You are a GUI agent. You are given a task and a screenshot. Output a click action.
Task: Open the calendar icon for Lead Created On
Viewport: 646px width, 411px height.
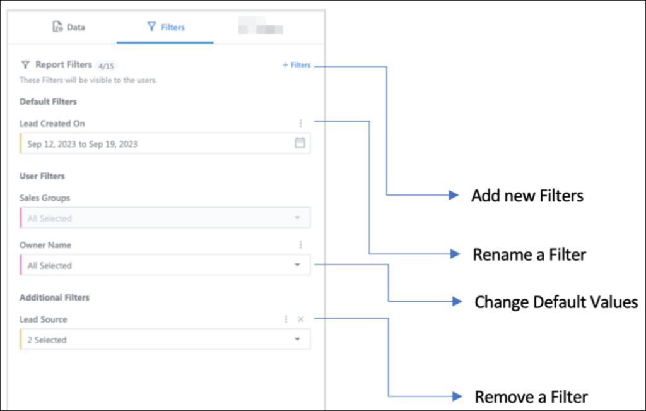click(301, 143)
